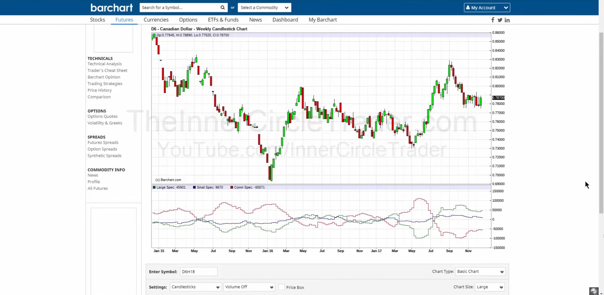604x295 pixels.
Task: Click the My Account user icon
Action: 468,8
